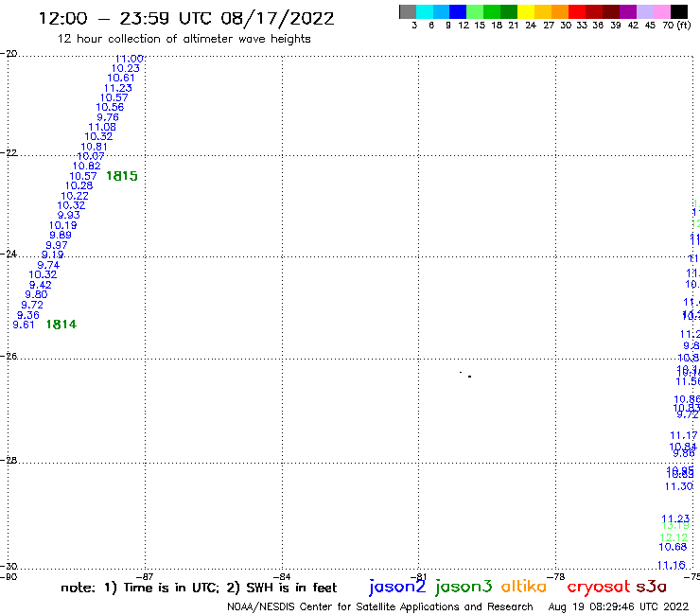Click the jason3 satellite legend label
Screen dimensions: 700x615
tap(464, 587)
